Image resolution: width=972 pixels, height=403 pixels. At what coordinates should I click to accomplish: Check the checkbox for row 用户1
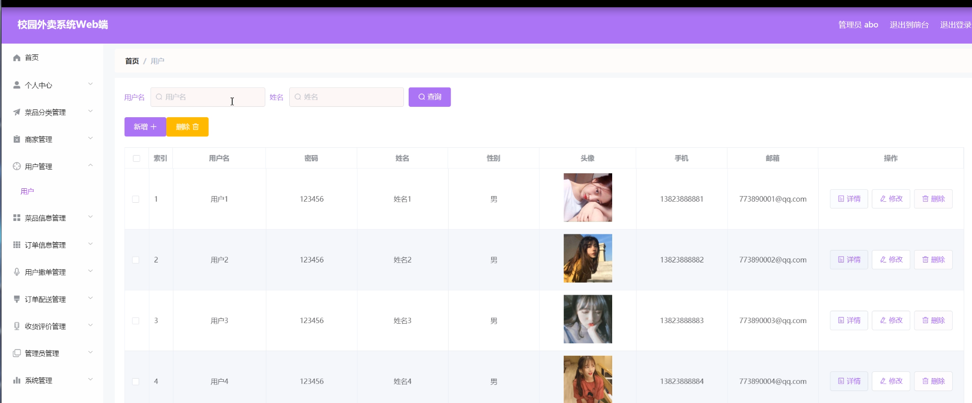136,199
